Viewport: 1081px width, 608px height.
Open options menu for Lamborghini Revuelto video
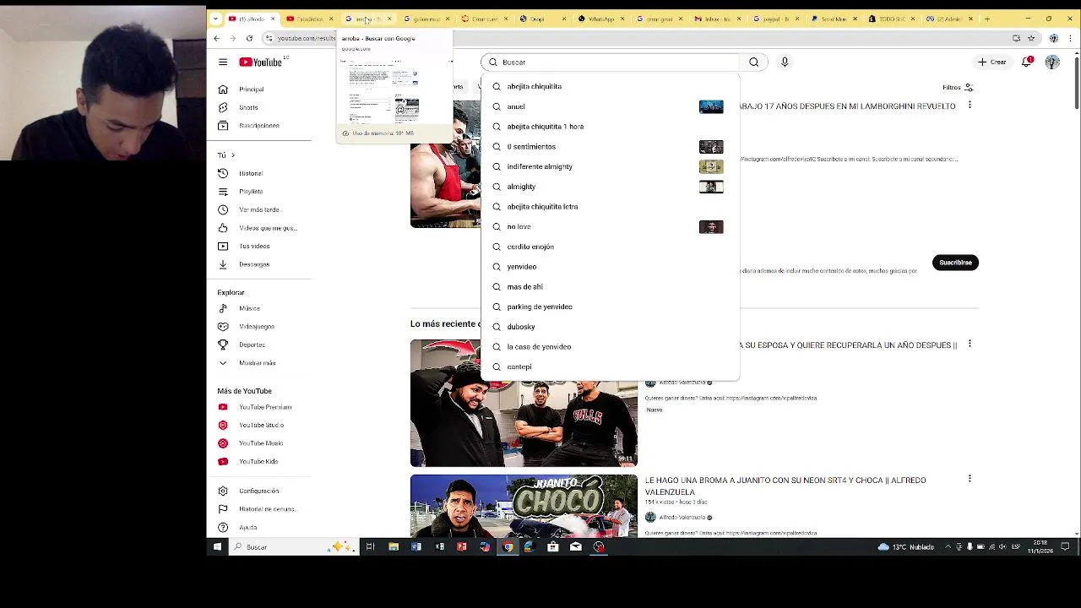[x=970, y=105]
